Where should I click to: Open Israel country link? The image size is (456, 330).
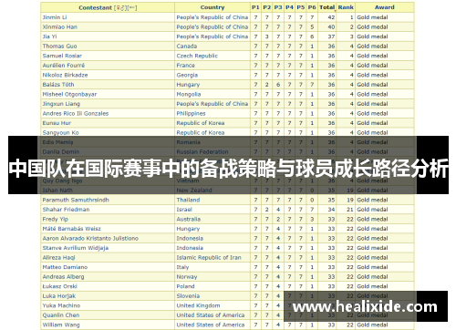click(x=184, y=210)
